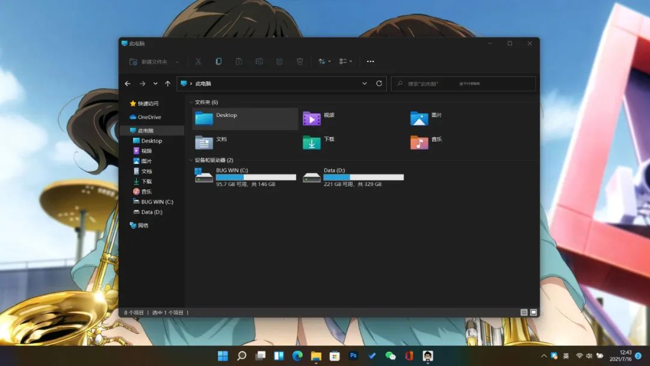Switch to large icons view in status bar
The width and height of the screenshot is (650, 366).
(533, 312)
